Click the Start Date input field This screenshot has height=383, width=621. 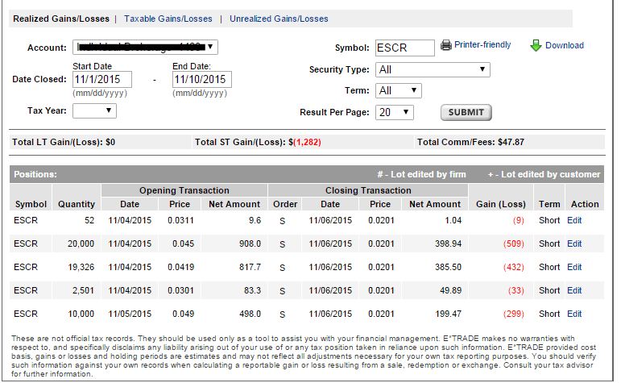pos(102,79)
